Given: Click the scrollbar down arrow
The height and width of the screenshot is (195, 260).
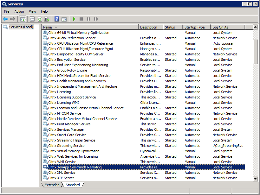Looking at the screenshot, I should 256,179.
